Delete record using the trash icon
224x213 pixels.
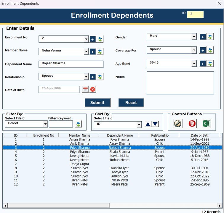tap(192, 123)
